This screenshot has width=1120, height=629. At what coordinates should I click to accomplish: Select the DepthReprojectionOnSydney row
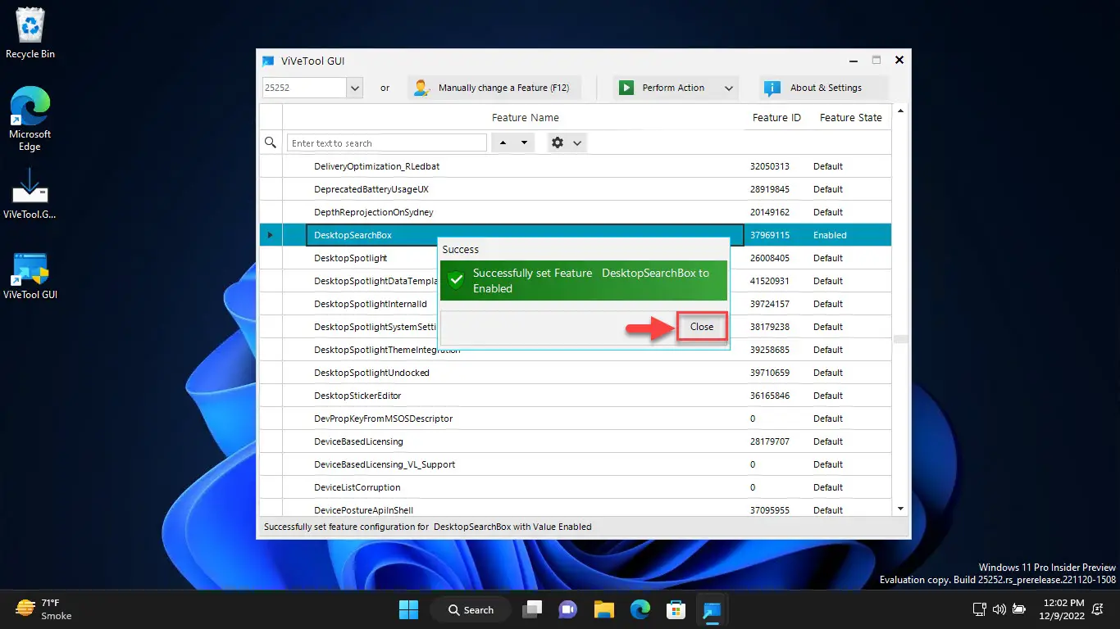coord(576,212)
